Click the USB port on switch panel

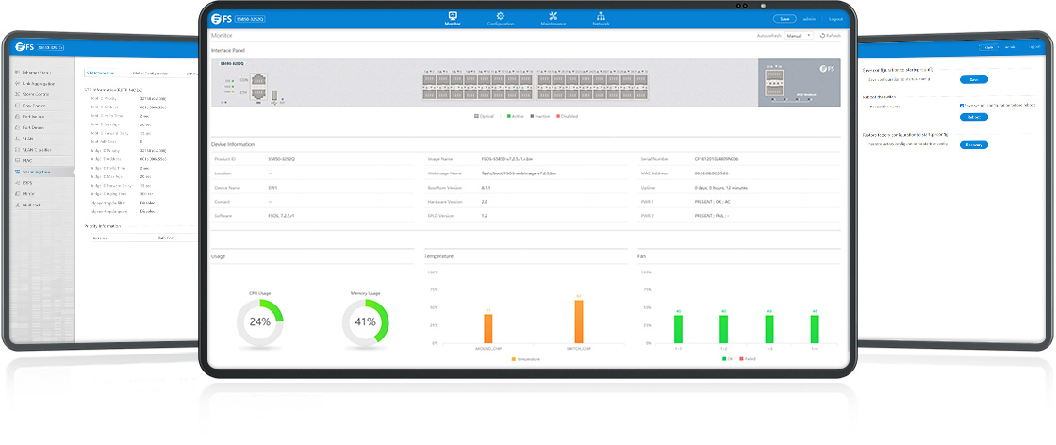click(x=274, y=94)
